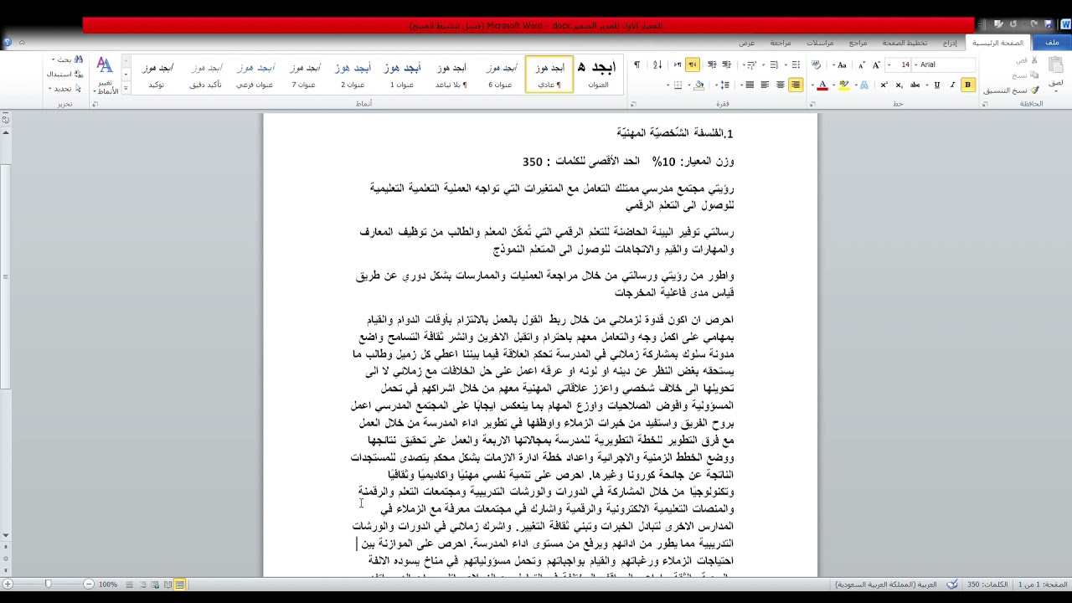Switch to the Insert (إدراج) tab

(x=950, y=43)
